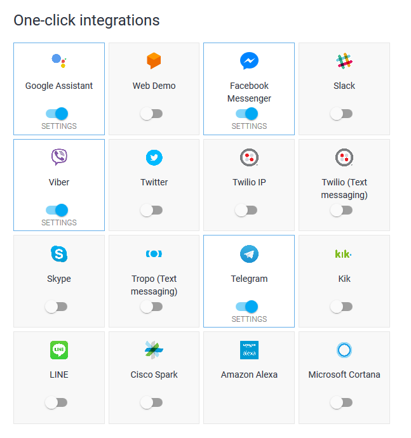
Task: Click the Telegram paper plane icon
Action: click(x=249, y=254)
